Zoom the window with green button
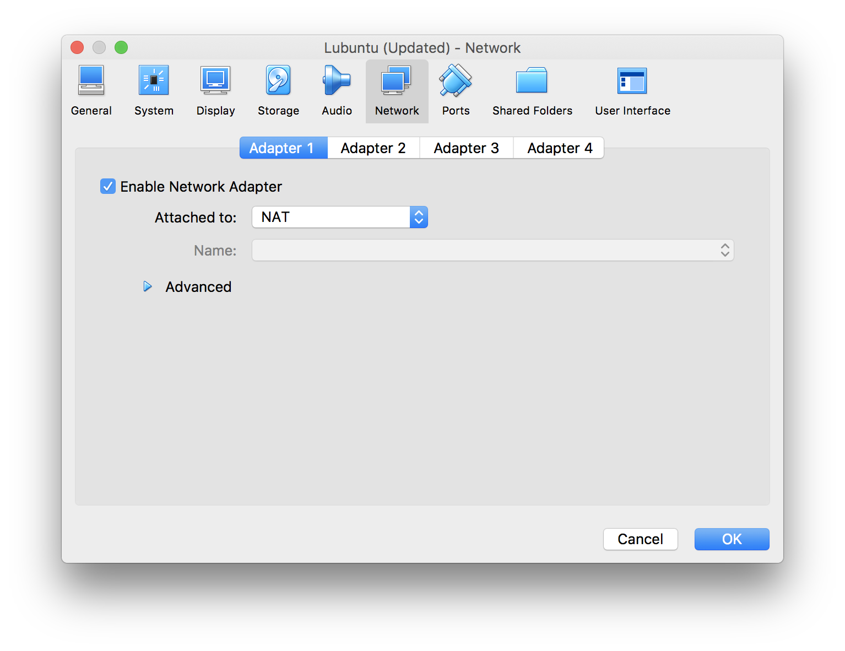The image size is (845, 651). click(x=121, y=47)
